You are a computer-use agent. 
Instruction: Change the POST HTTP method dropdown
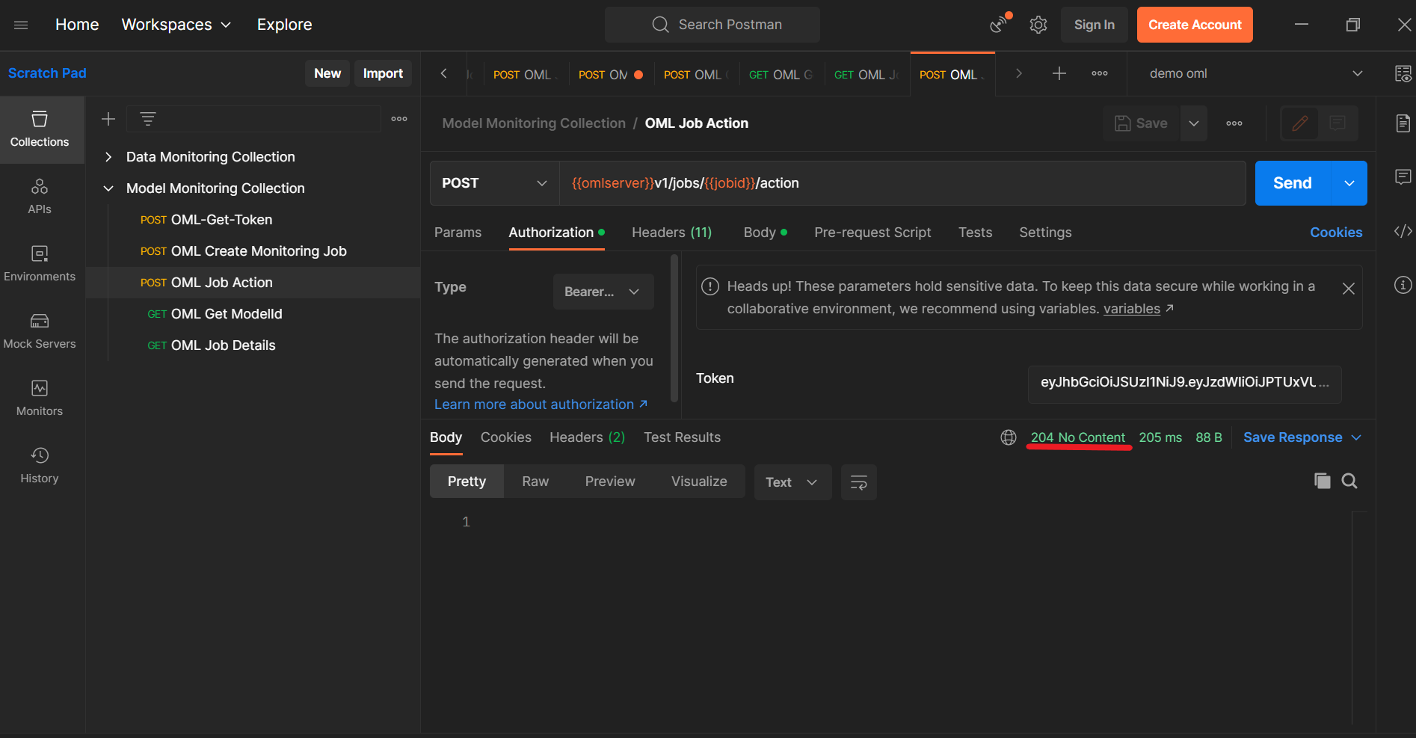[x=495, y=183]
